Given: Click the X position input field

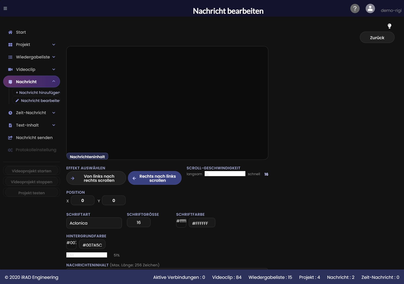Looking at the screenshot, I should click(x=83, y=200).
